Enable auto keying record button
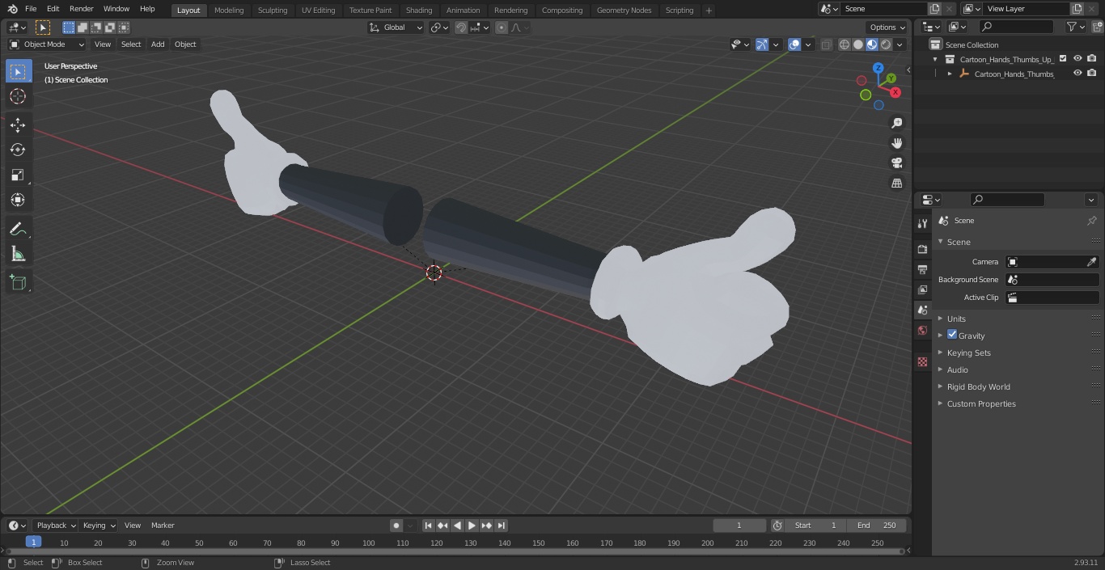The image size is (1105, 570). point(396,526)
